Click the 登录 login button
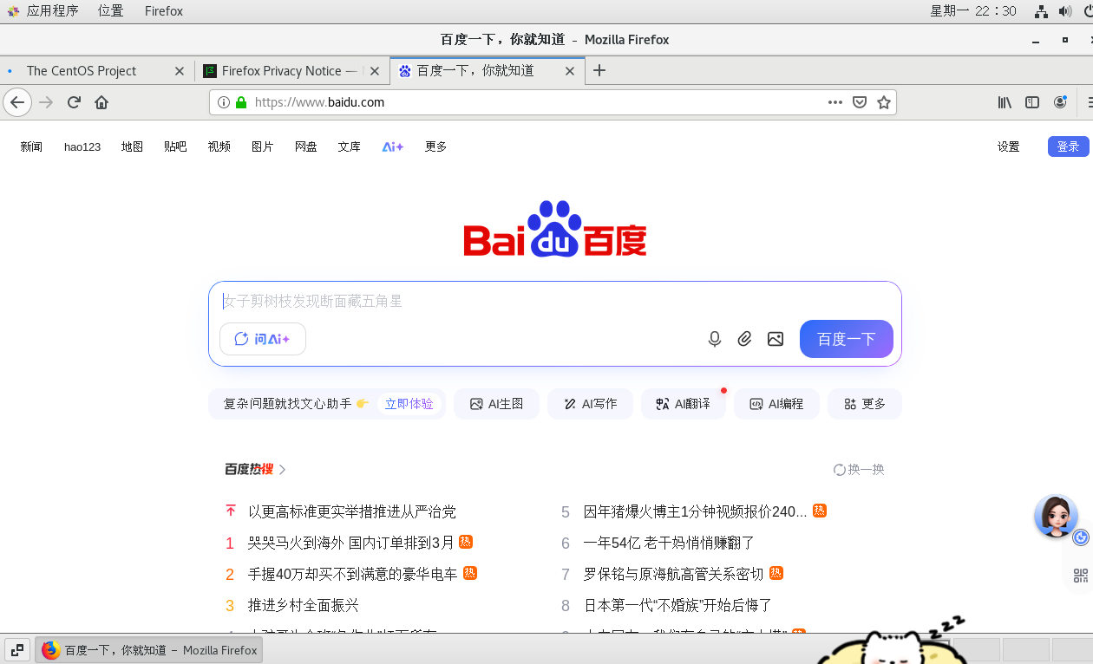1093x664 pixels. (1068, 146)
